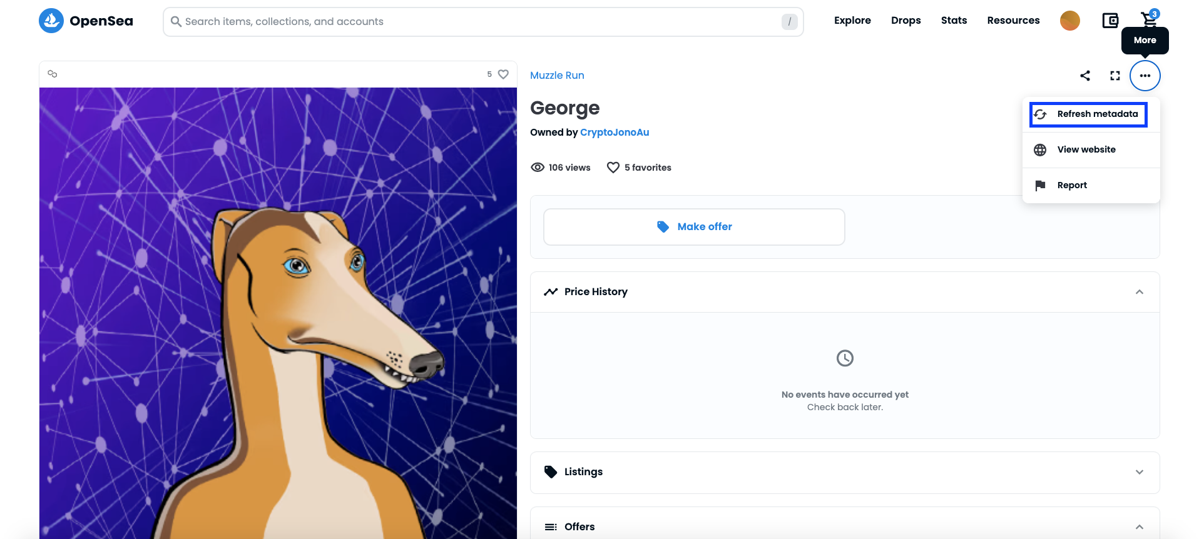Click the 5 favorites heart counter
The width and height of the screenshot is (1199, 539).
click(x=639, y=168)
